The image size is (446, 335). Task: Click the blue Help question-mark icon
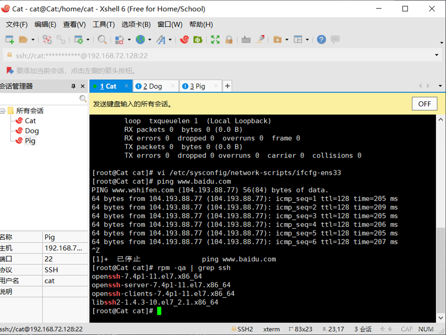click(x=321, y=40)
